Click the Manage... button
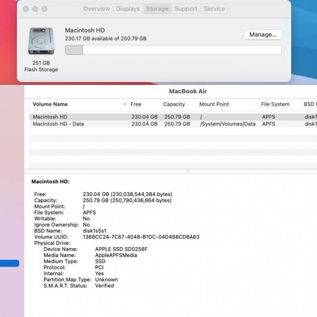 (263, 35)
